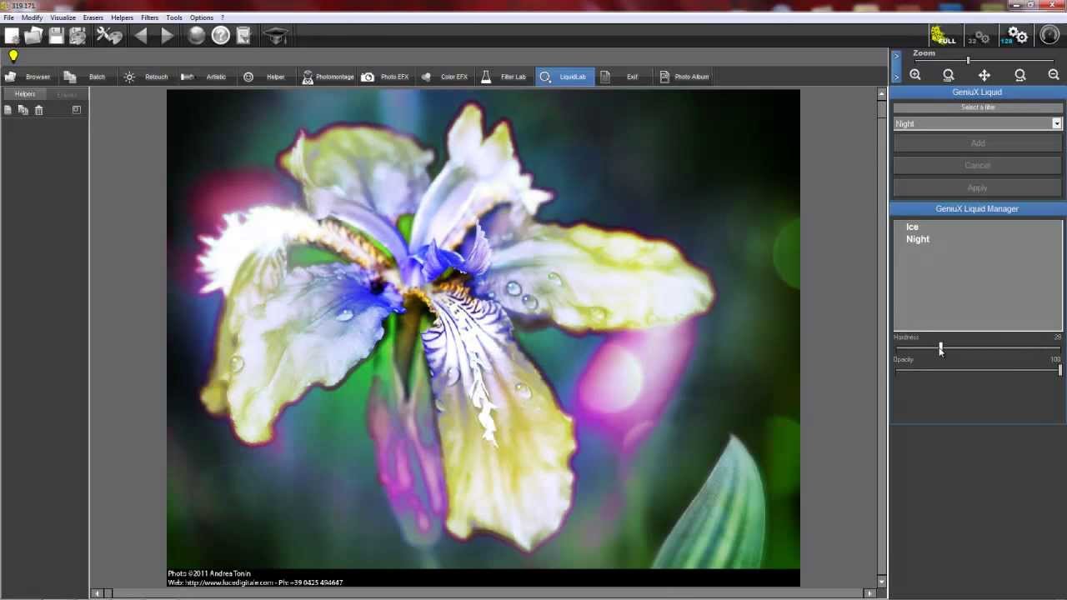Go to the previous image with the left arrow
1067x600 pixels.
pos(141,36)
